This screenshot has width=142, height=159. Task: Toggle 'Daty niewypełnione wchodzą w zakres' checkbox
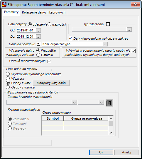click(x=70, y=39)
